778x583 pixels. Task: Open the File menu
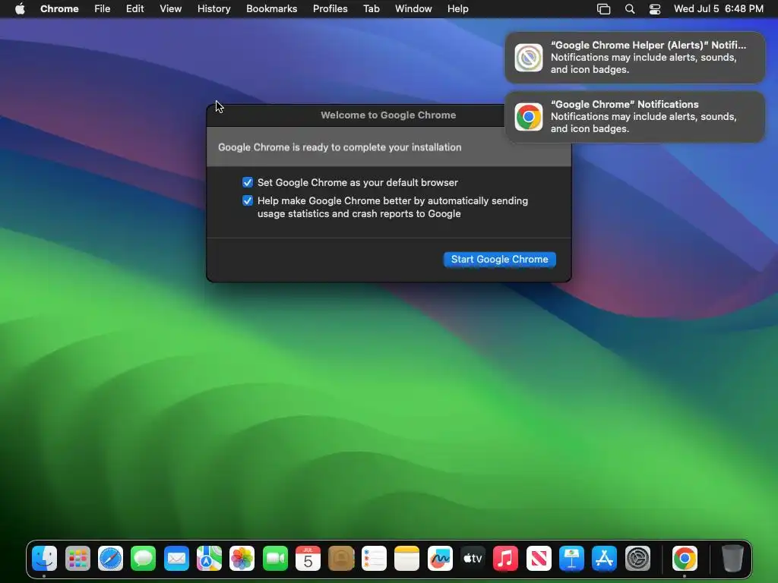(103, 9)
